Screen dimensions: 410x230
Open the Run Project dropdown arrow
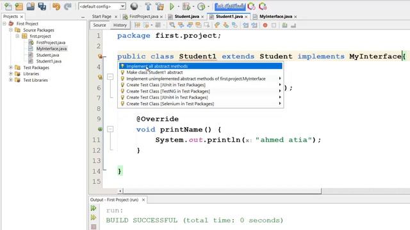pos(178,6)
